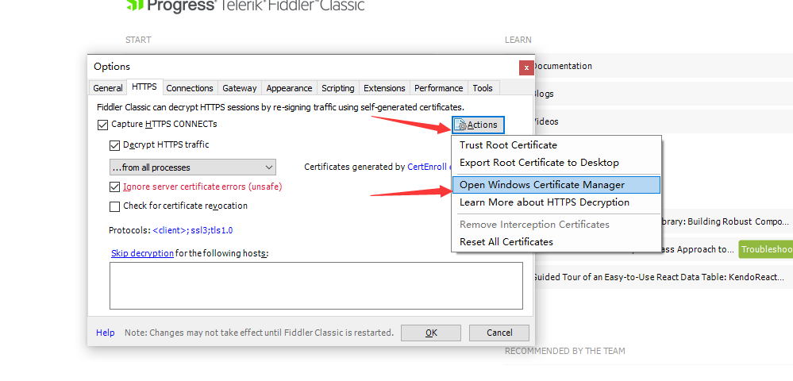793x381 pixels.
Task: Open the Actions button menu
Action: point(479,125)
